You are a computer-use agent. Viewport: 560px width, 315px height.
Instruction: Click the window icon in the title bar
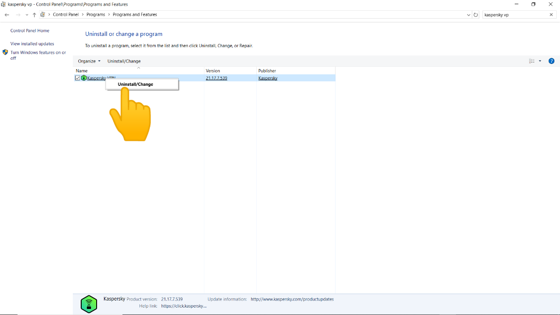tap(4, 4)
